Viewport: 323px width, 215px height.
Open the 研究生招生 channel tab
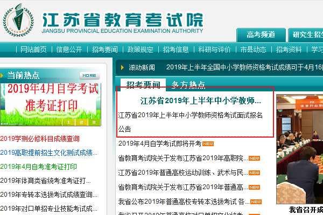306,35
